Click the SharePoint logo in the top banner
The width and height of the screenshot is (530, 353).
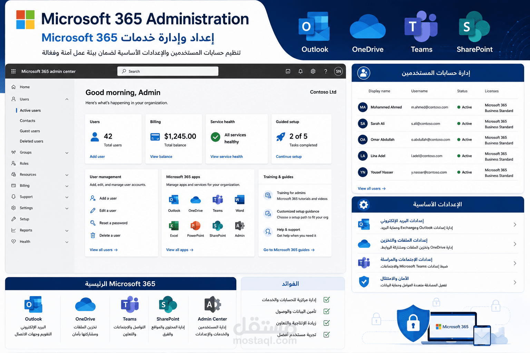[x=474, y=27]
